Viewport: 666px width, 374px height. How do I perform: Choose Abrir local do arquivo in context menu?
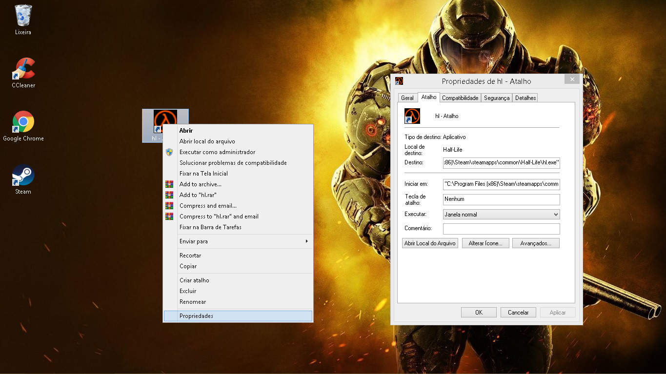pos(238,141)
